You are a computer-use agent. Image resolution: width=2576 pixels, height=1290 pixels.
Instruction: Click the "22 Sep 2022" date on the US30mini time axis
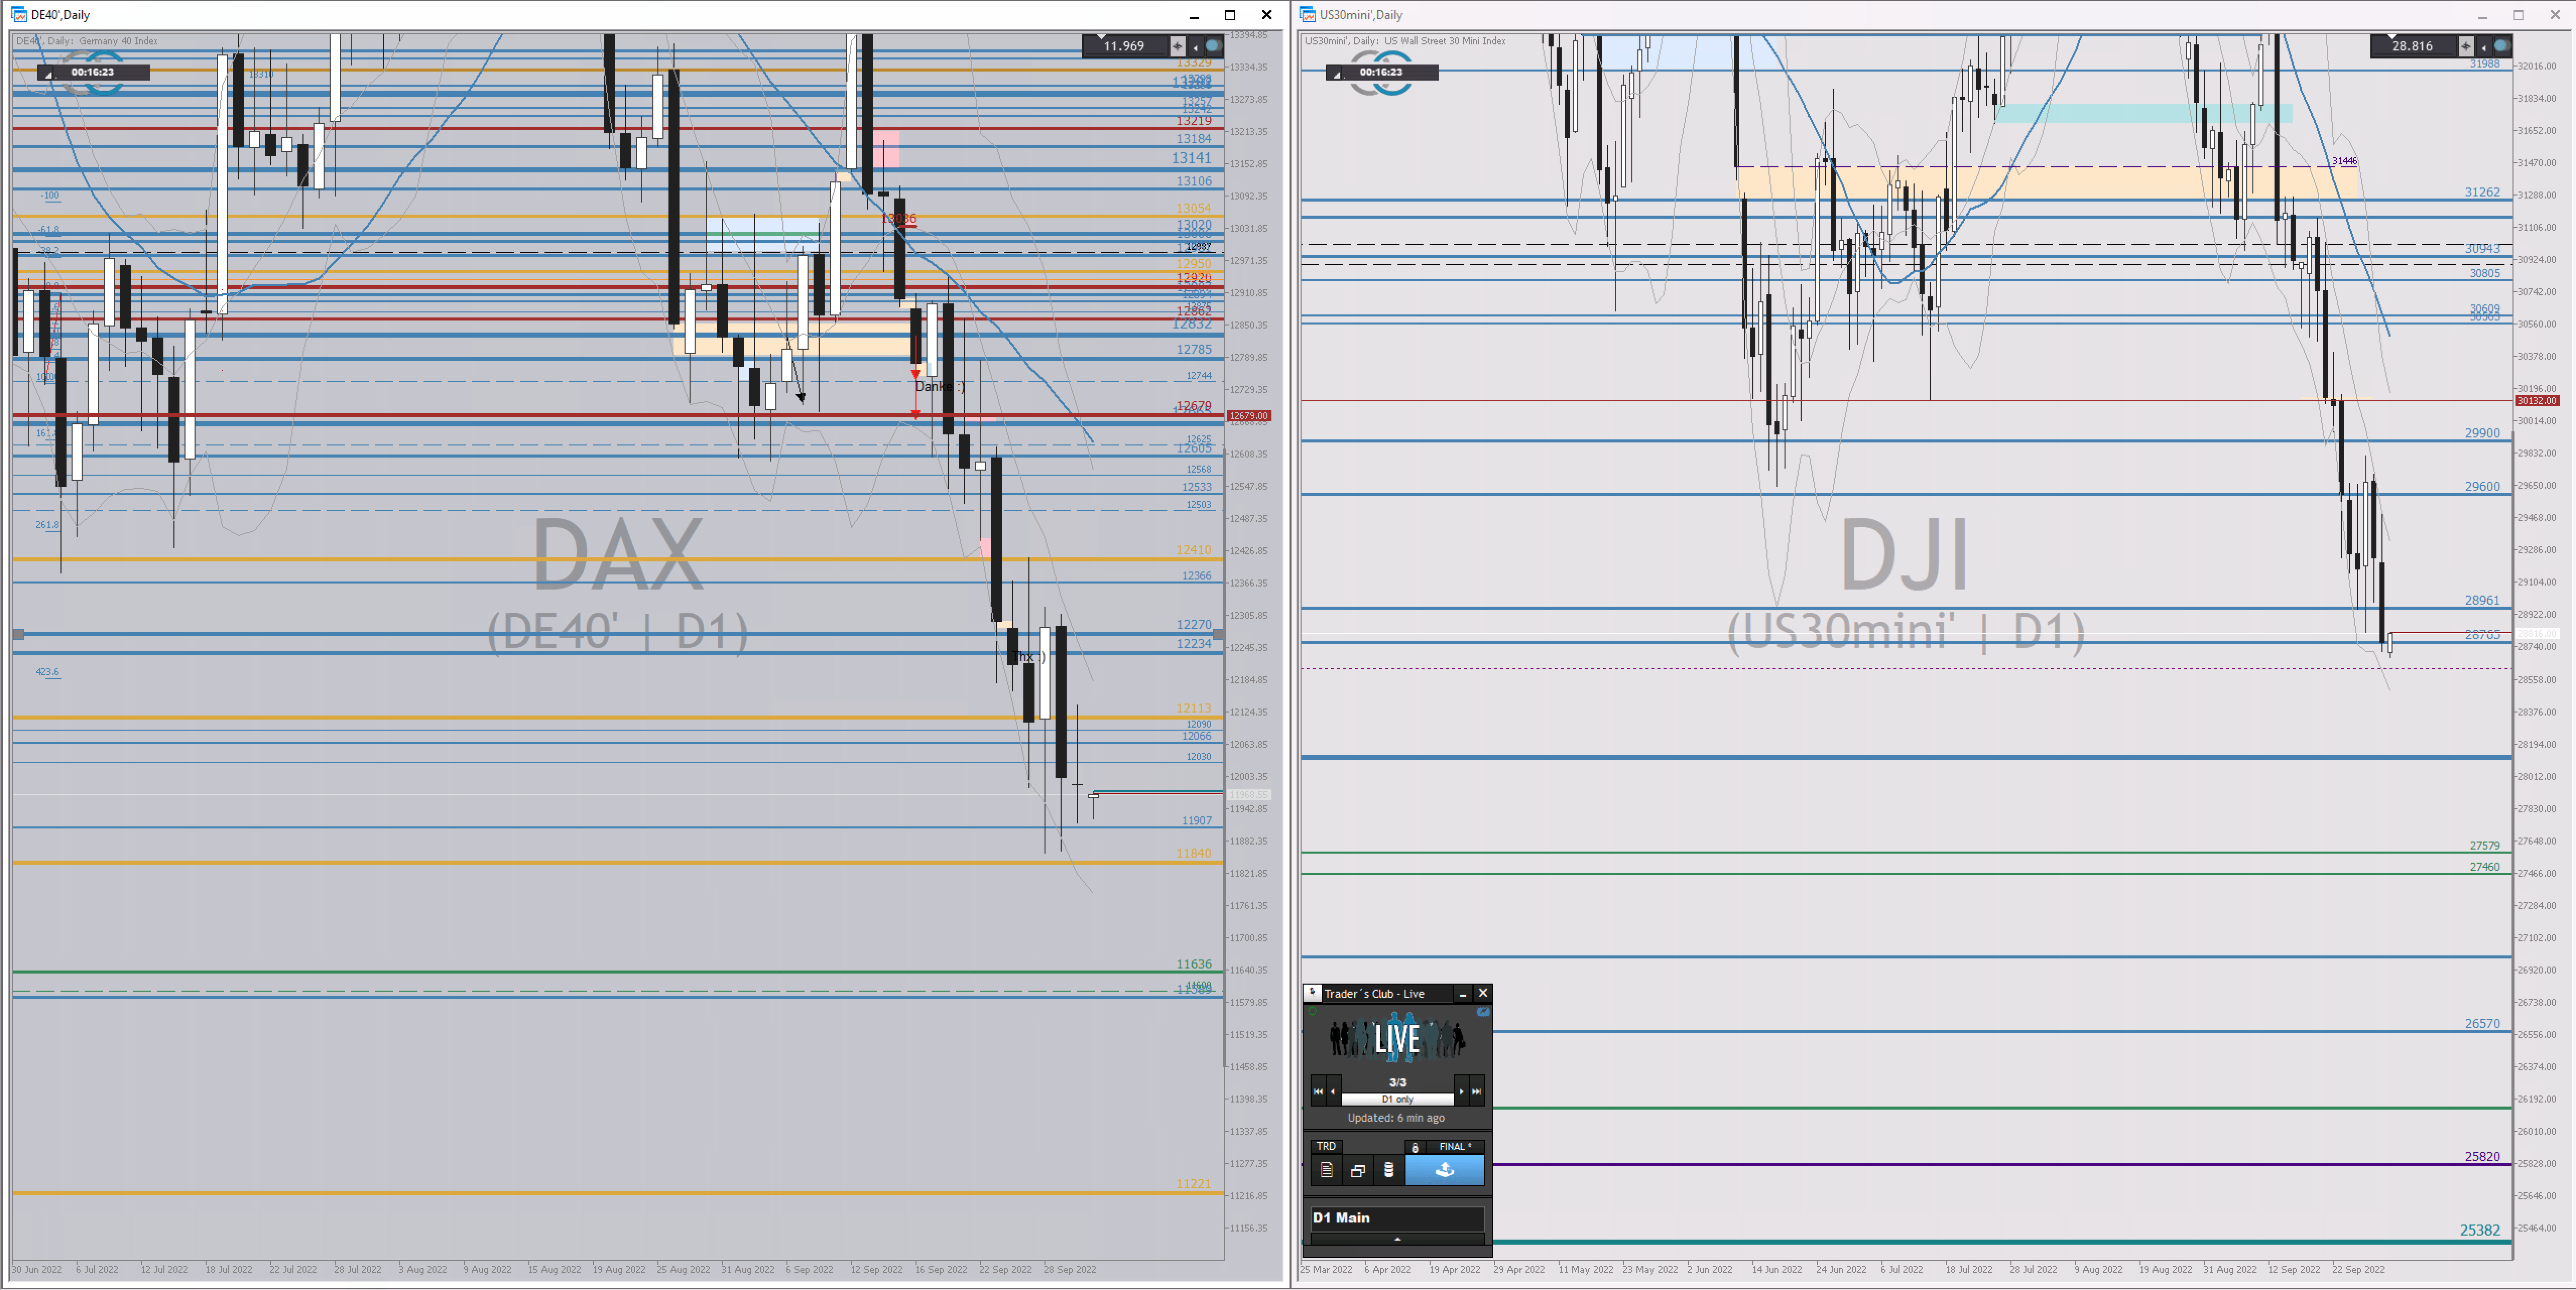(2358, 1269)
